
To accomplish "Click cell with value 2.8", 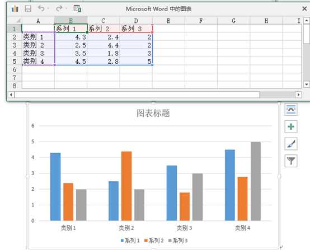I will point(103,62).
